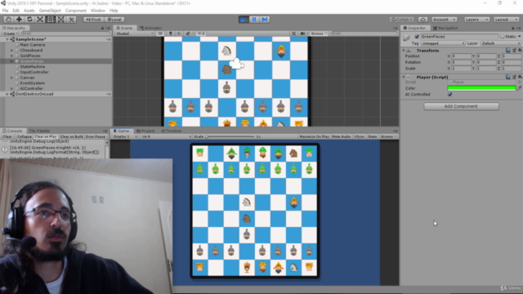Open the Cloud services icon

423,20
